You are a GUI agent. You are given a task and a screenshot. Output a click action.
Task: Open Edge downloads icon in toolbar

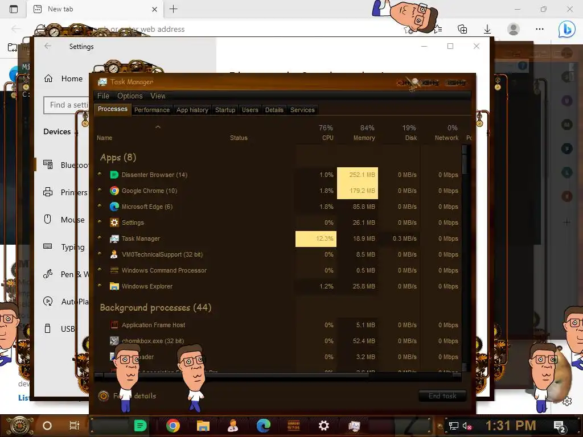click(x=487, y=29)
